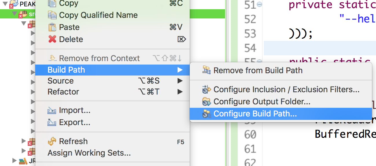Expand the JRE library tree node

[x=14, y=160]
